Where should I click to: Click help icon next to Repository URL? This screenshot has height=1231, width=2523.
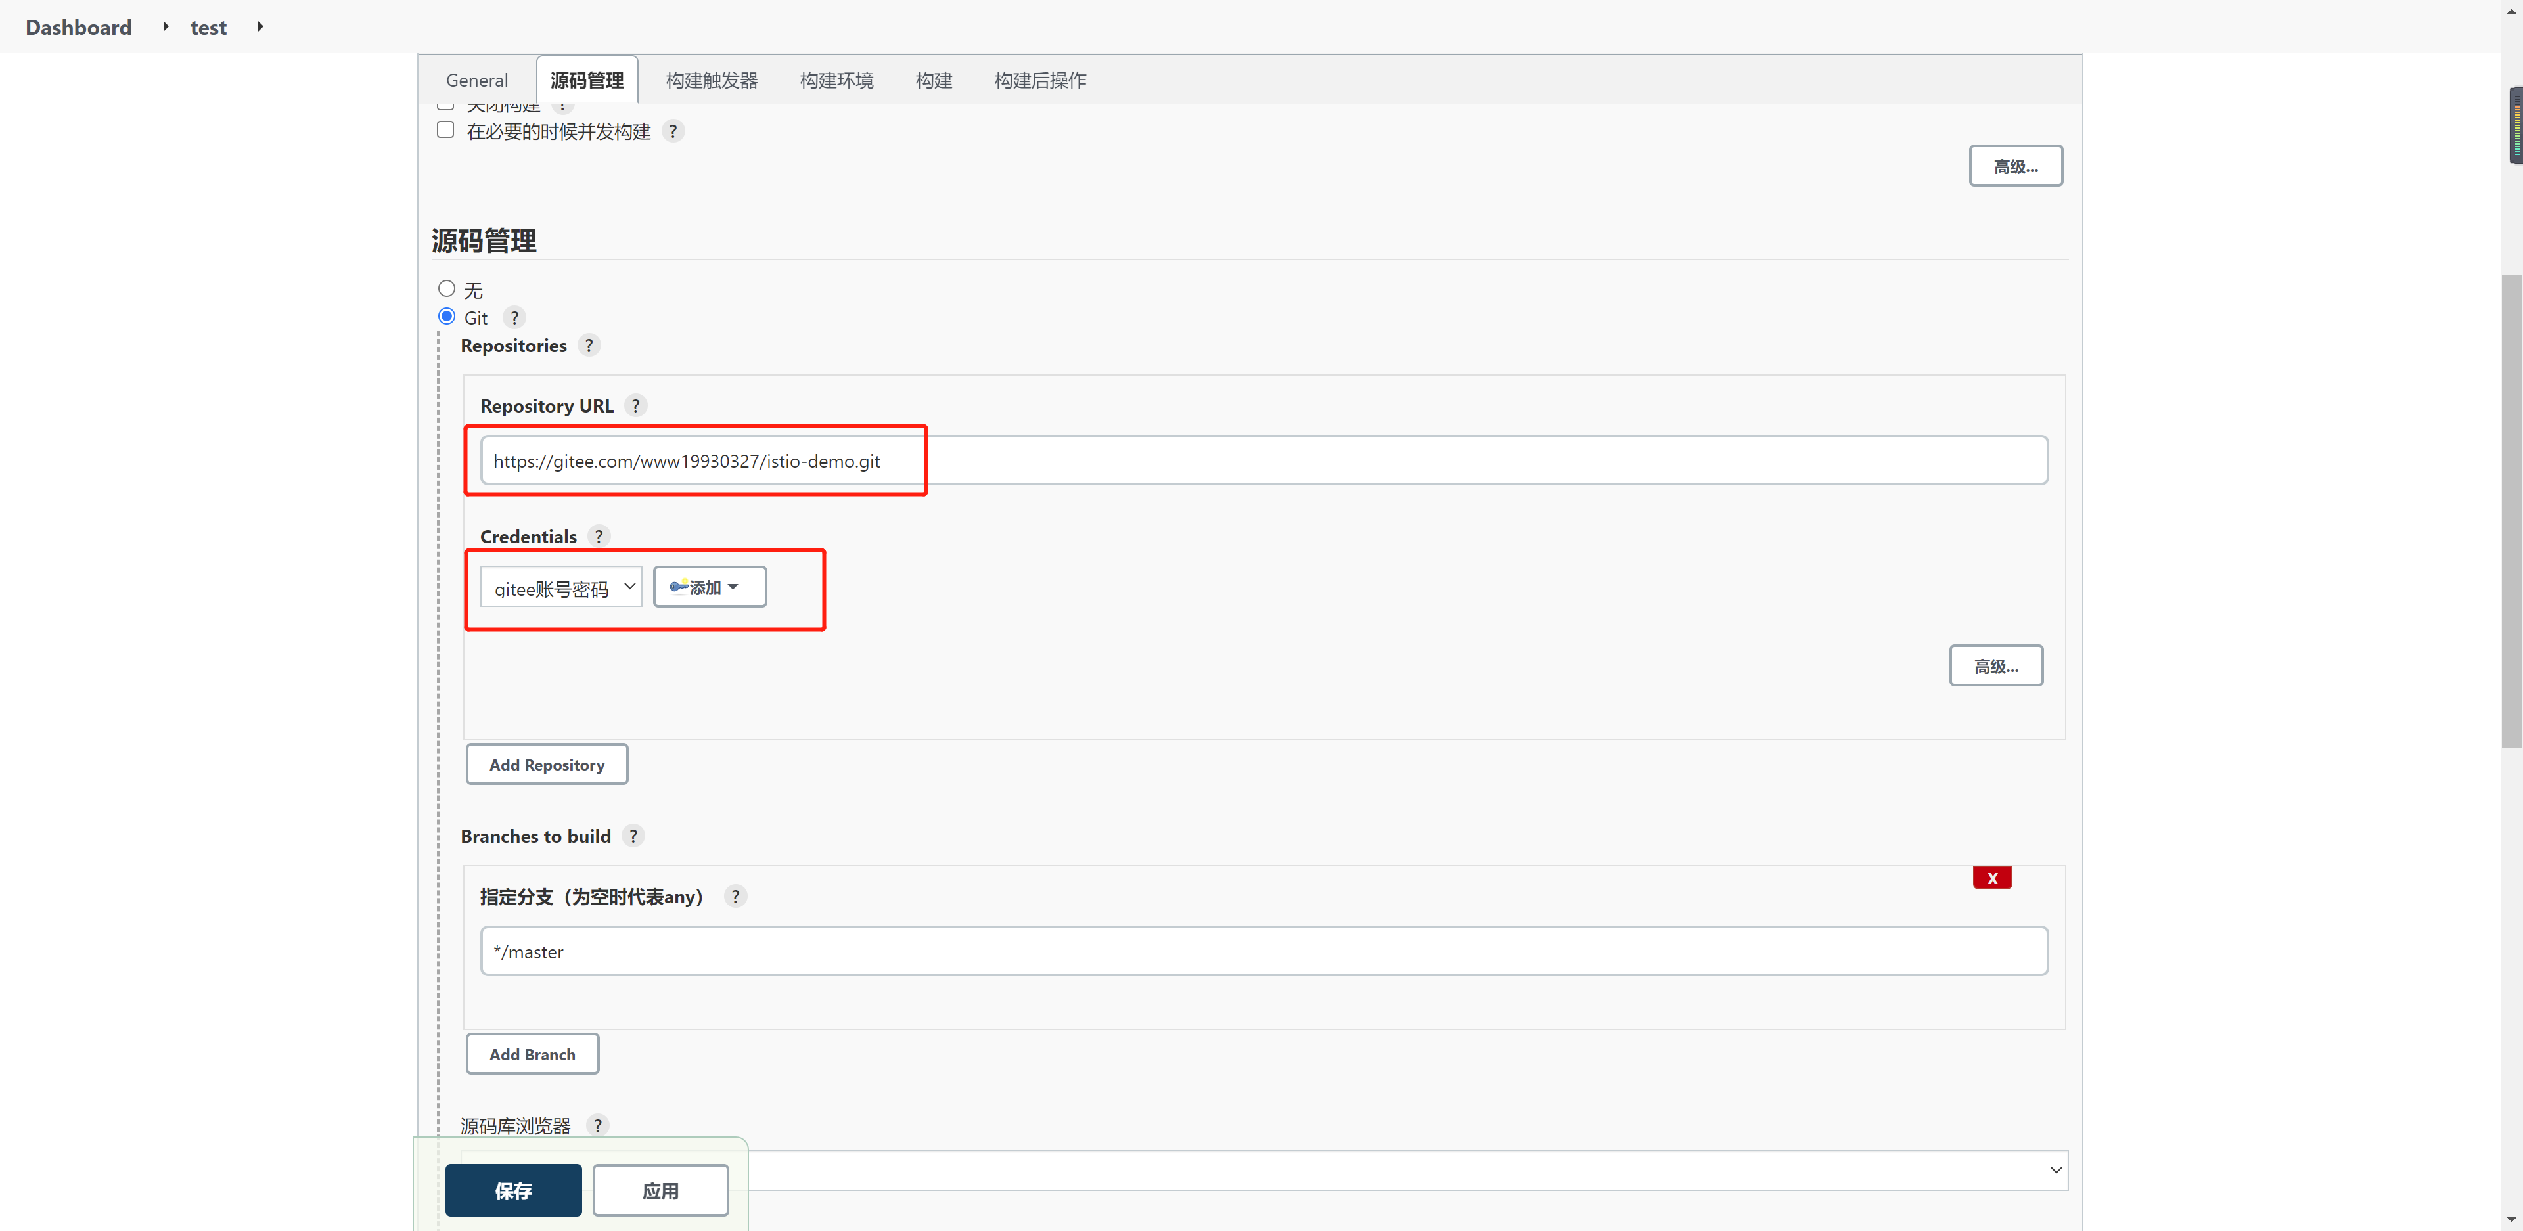(635, 405)
